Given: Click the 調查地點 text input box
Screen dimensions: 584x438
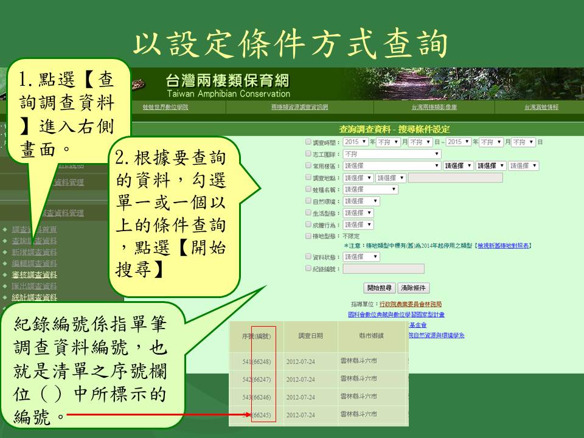Looking at the screenshot, I should click(x=455, y=178).
